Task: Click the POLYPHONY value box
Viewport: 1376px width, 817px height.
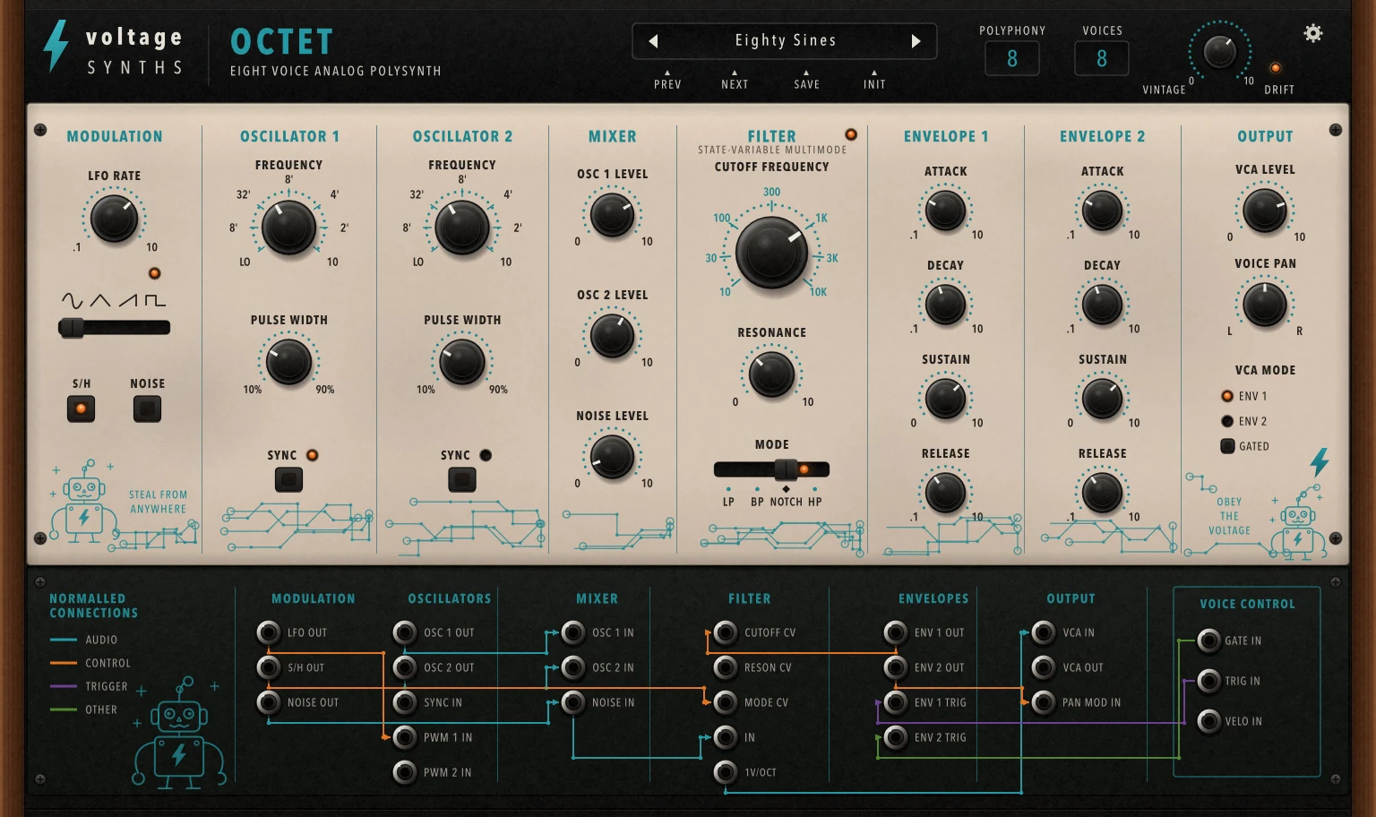Action: pos(1012,59)
